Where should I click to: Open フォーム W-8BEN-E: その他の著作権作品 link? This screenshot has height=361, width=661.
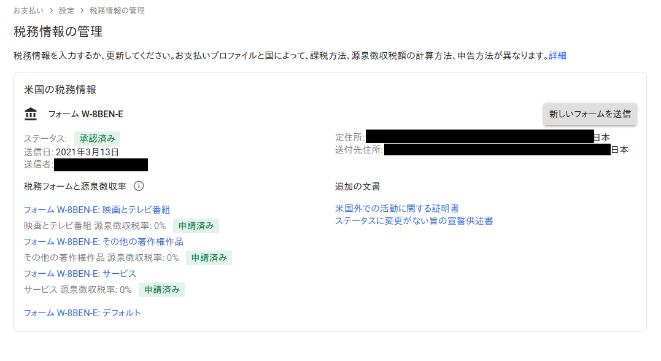tap(103, 241)
